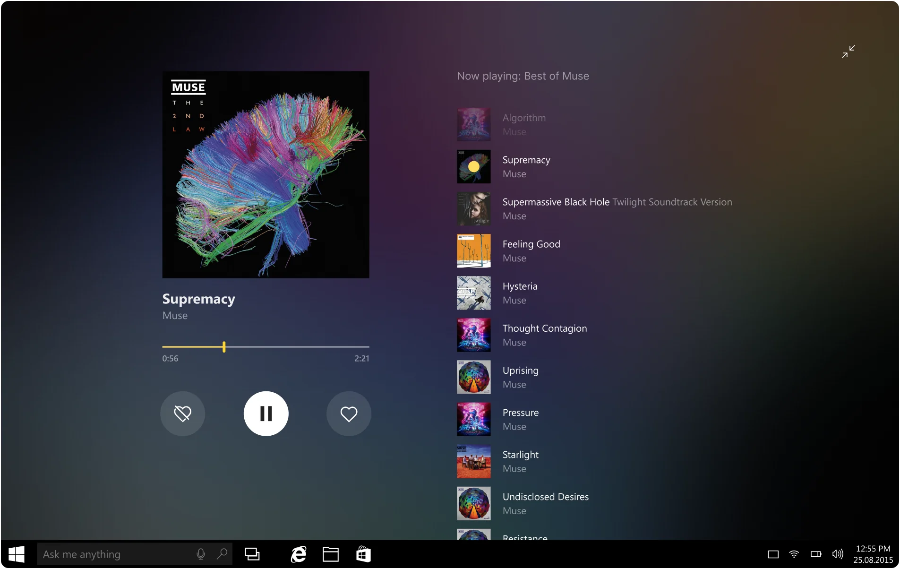Screen dimensions: 900x569
Task: Play 'Thought Contagion' track
Action: [x=545, y=328]
